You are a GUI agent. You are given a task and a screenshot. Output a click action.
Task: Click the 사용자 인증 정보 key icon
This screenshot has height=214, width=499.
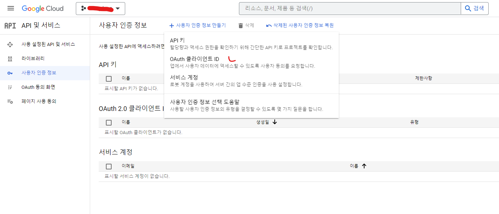(x=10, y=73)
